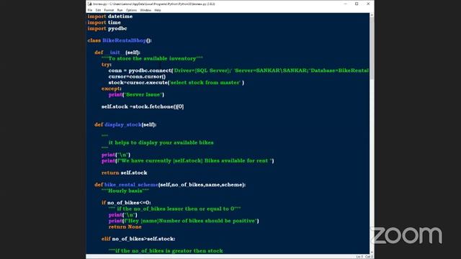Viewport: 461px width, 259px height.
Task: Click the vertical scrollbar thumb
Action: [x=372, y=48]
